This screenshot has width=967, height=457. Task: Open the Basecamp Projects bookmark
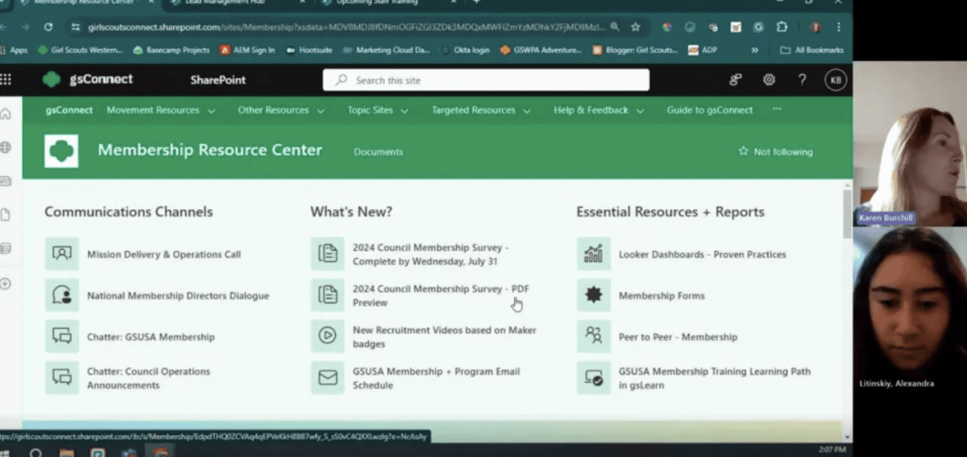[172, 50]
